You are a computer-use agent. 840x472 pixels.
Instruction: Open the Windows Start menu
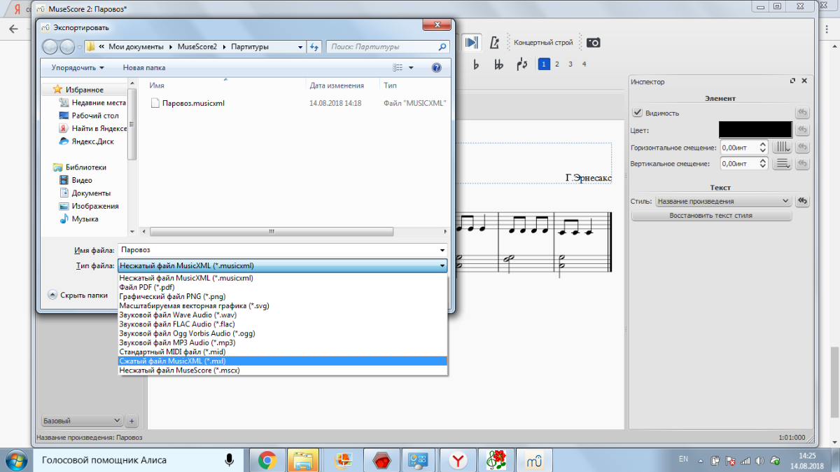[15, 460]
